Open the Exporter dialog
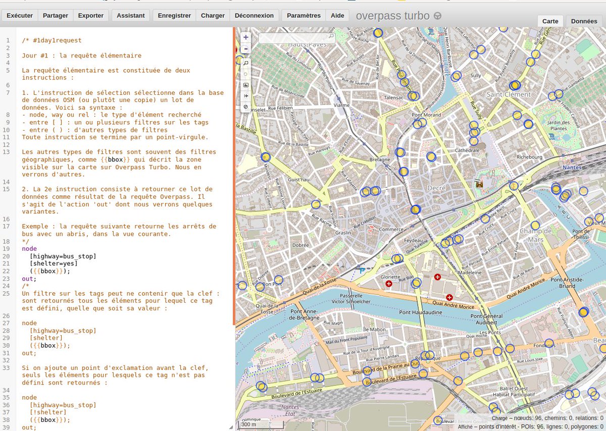This screenshot has width=606, height=431. point(91,16)
